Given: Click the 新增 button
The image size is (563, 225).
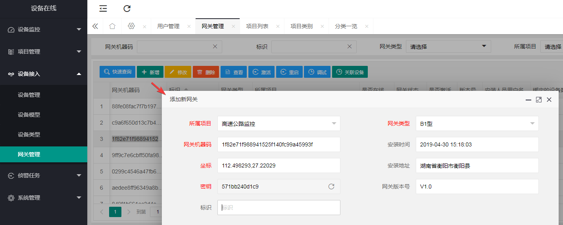Looking at the screenshot, I should pos(150,72).
